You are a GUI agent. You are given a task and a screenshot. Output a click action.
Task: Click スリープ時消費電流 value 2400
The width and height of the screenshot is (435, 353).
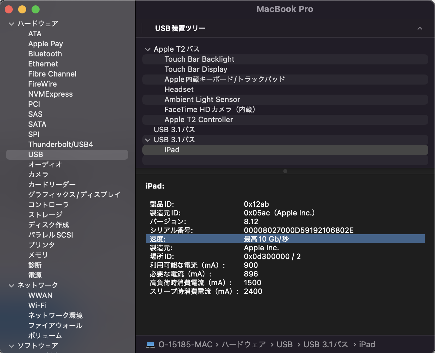point(253,291)
